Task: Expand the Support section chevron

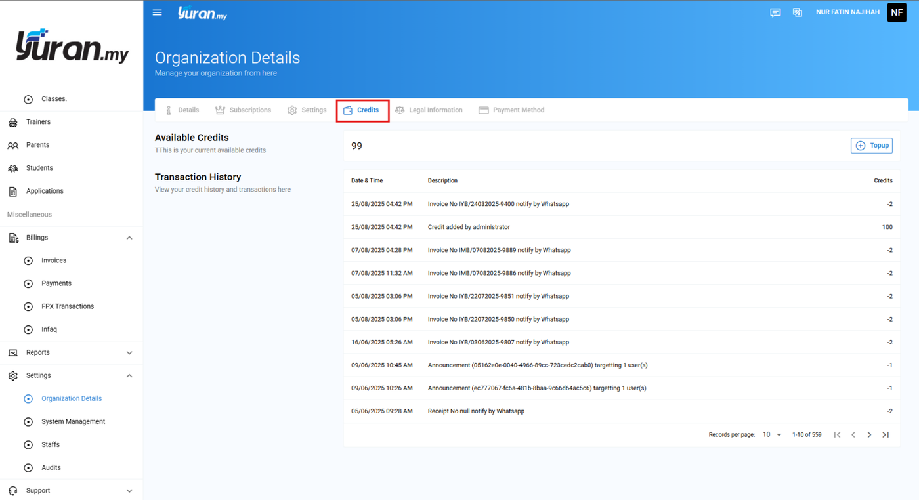Action: point(129,491)
